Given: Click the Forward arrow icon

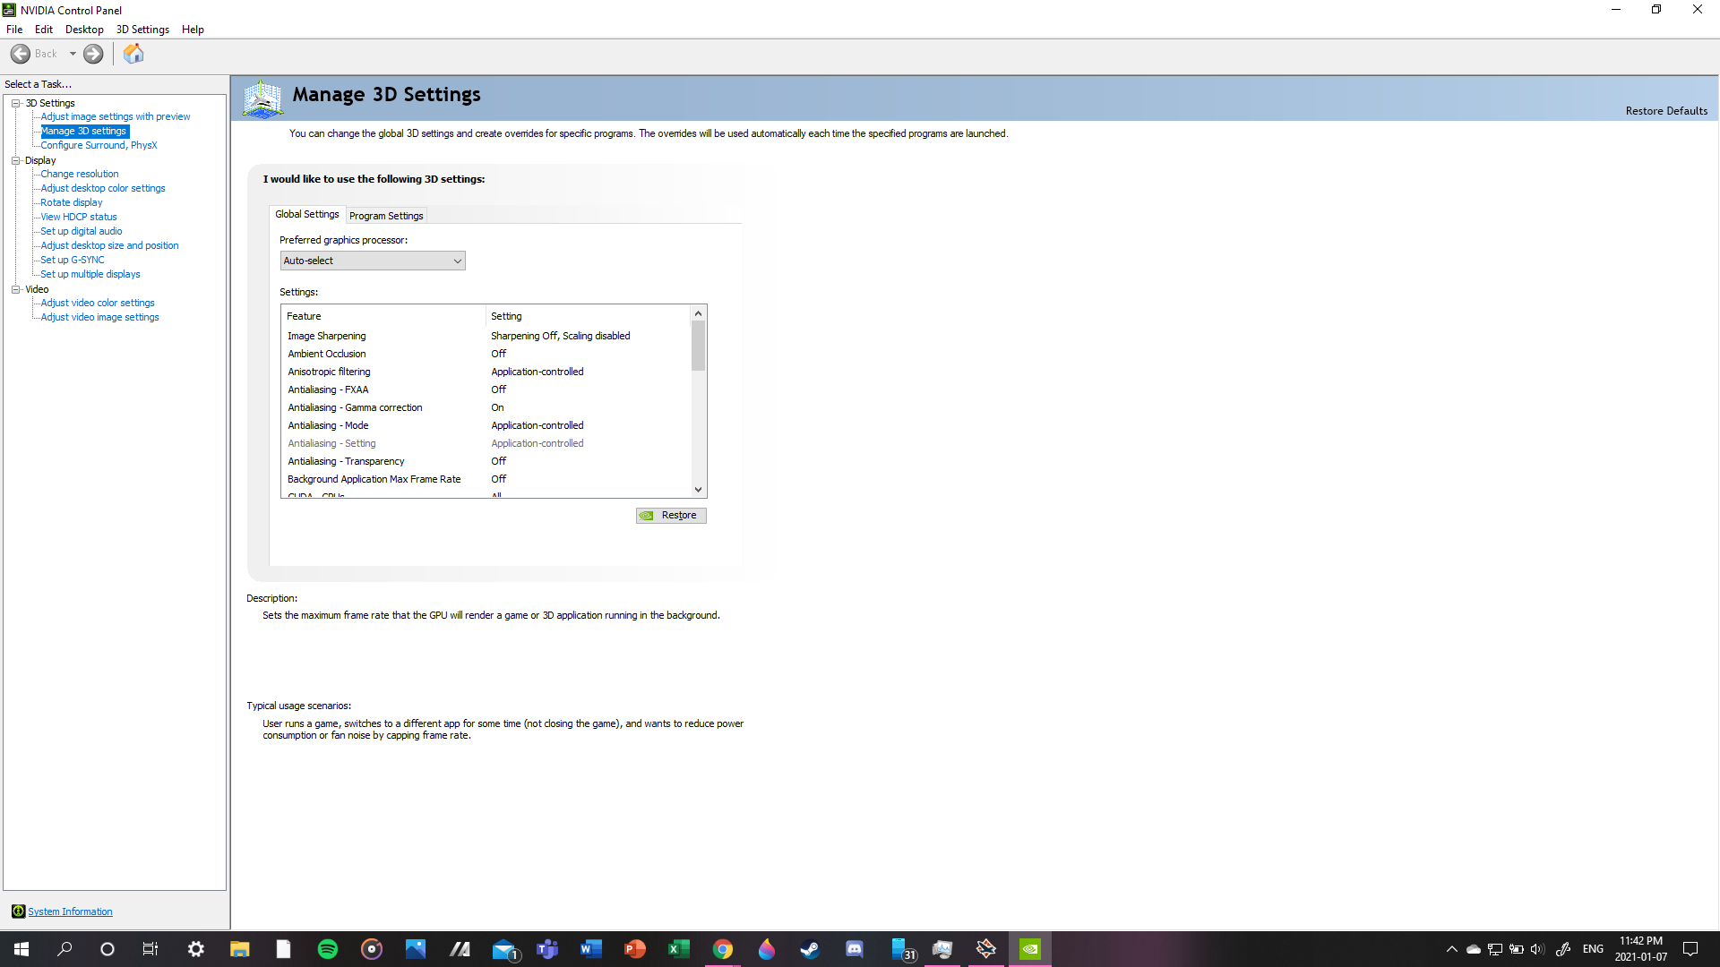Looking at the screenshot, I should [x=93, y=54].
